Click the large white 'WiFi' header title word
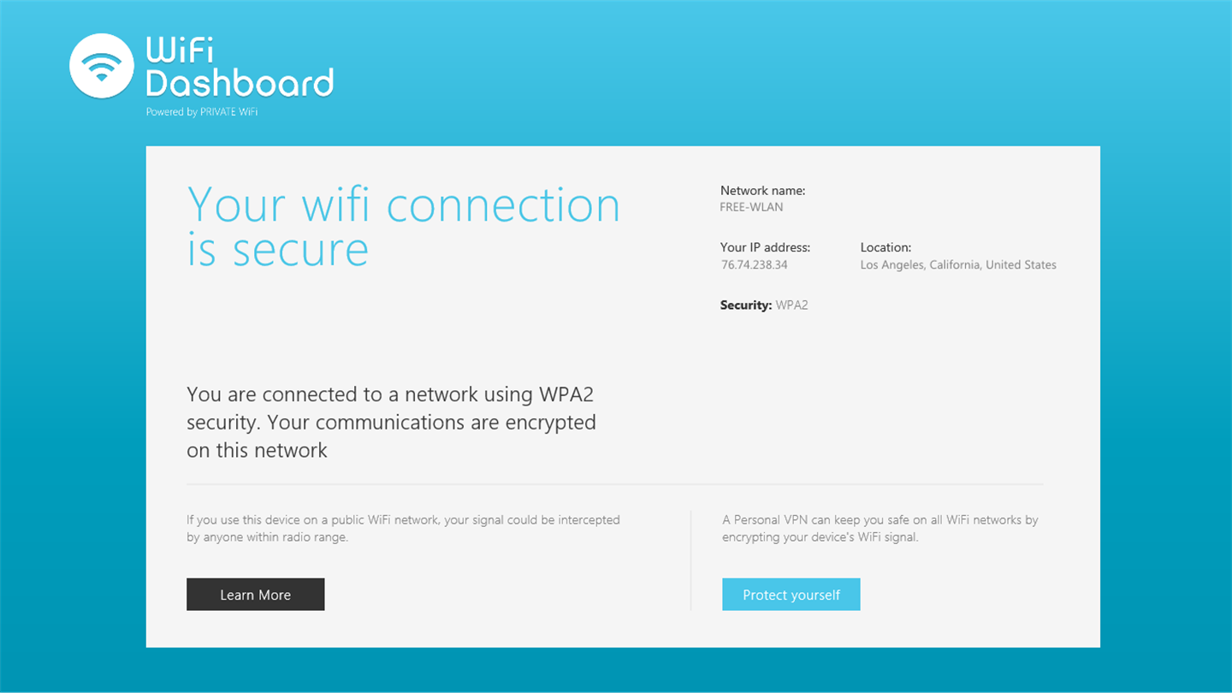 [180, 50]
